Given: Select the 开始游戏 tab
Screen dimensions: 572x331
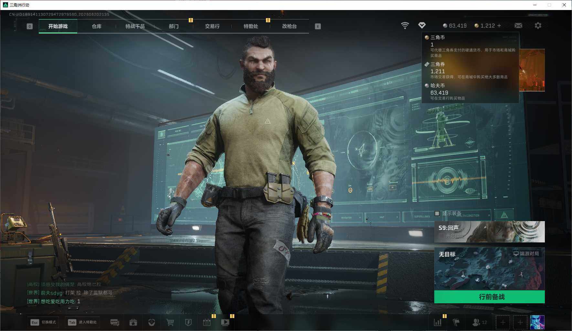Looking at the screenshot, I should click(58, 26).
